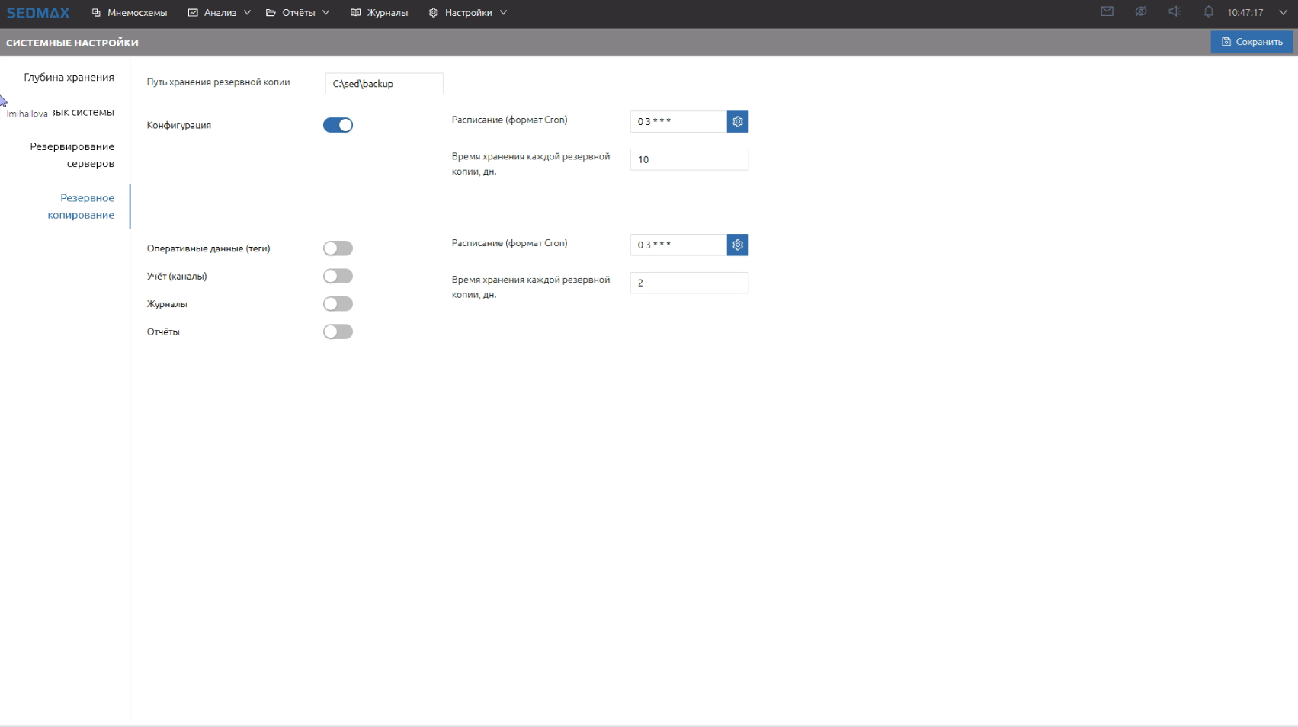Viewport: 1298px width, 727px height.
Task: Click the crossed-eye visibility icon
Action: coord(1140,12)
